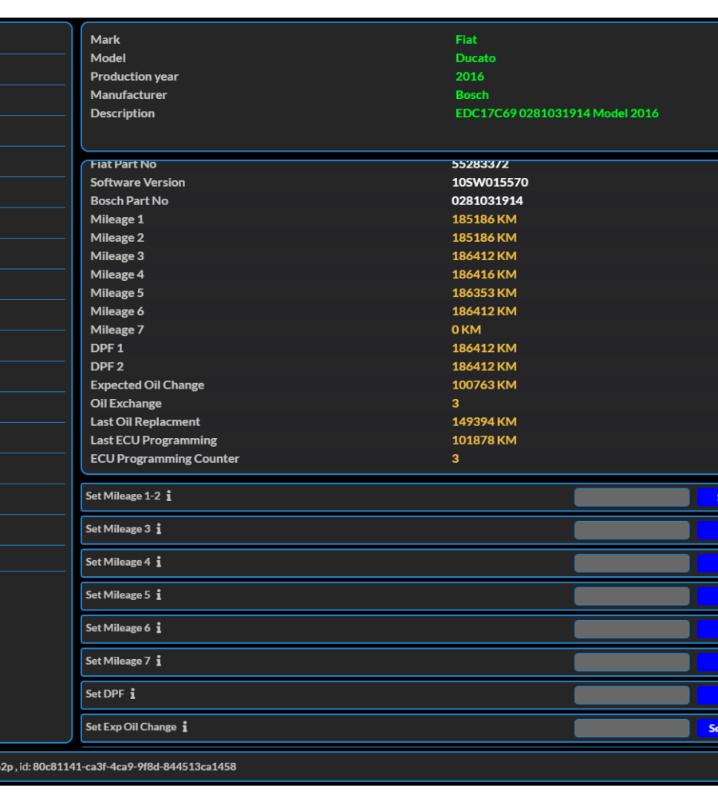View the info icon for Set Mileage 6
The image size is (718, 798).
[159, 628]
